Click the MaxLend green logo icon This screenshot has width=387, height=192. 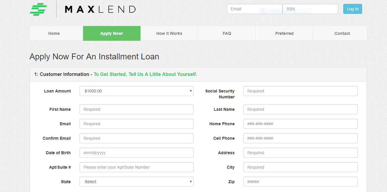[x=38, y=9]
